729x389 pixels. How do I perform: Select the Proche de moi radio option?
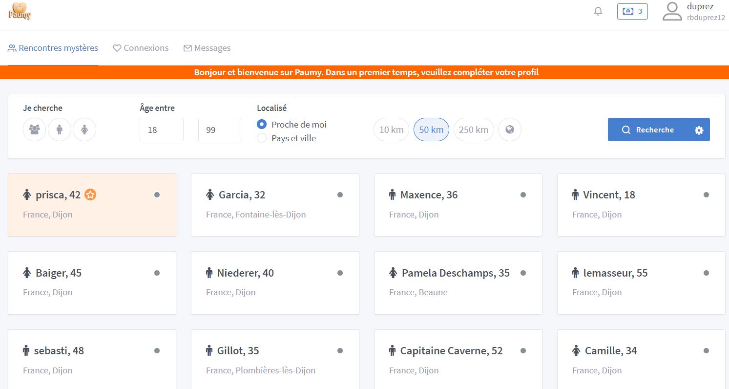262,124
